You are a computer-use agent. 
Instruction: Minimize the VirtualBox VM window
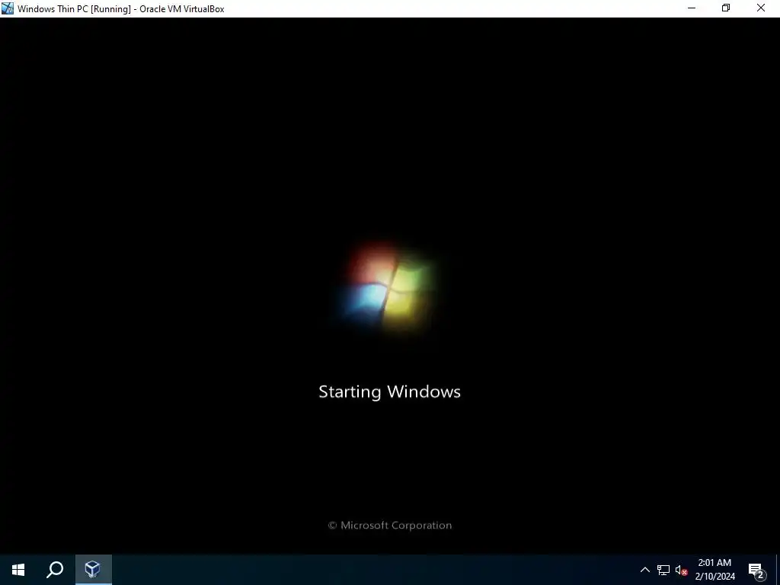click(692, 8)
